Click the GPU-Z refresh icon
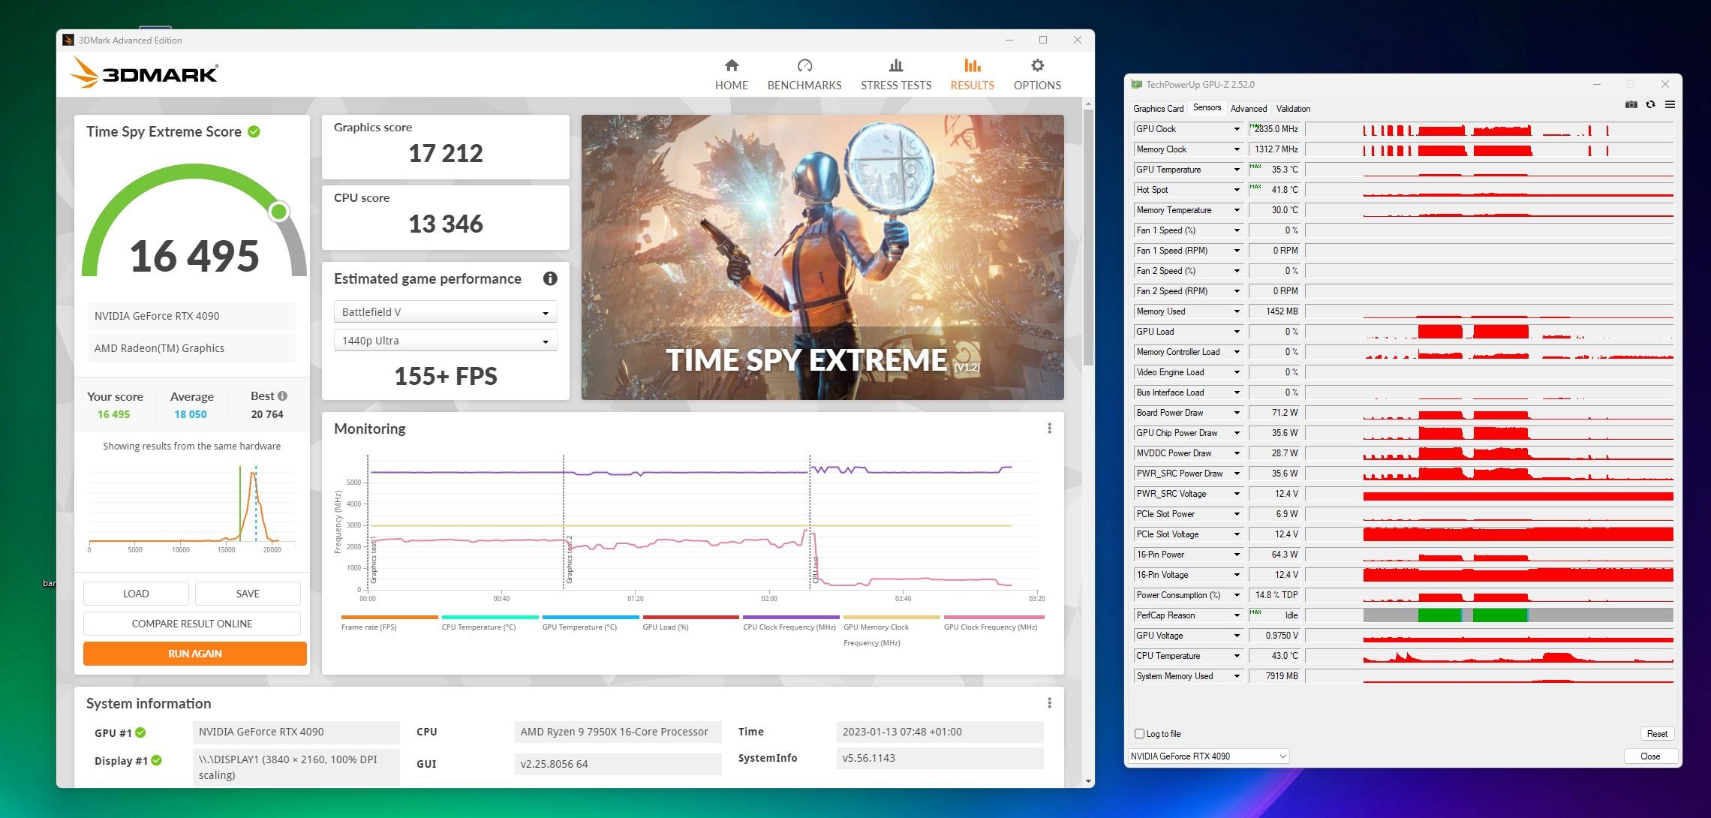The height and width of the screenshot is (818, 1711). coord(1650,105)
